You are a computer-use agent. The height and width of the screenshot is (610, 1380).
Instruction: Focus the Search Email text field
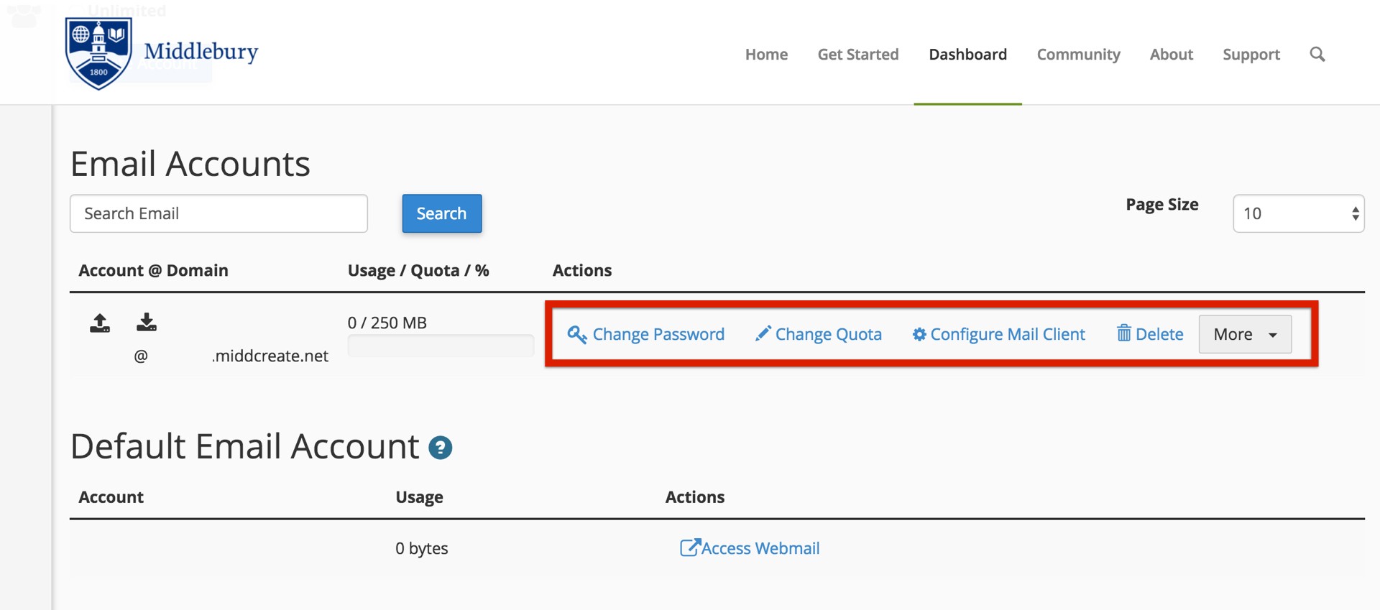(x=218, y=213)
